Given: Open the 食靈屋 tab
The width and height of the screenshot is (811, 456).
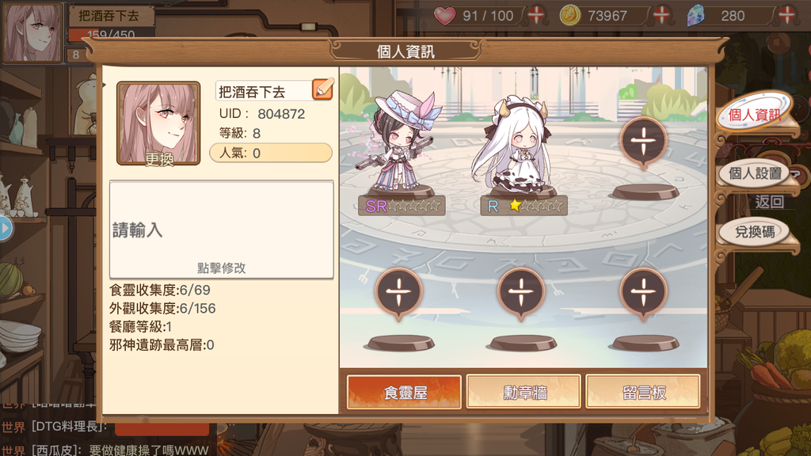Looking at the screenshot, I should click(x=404, y=393).
